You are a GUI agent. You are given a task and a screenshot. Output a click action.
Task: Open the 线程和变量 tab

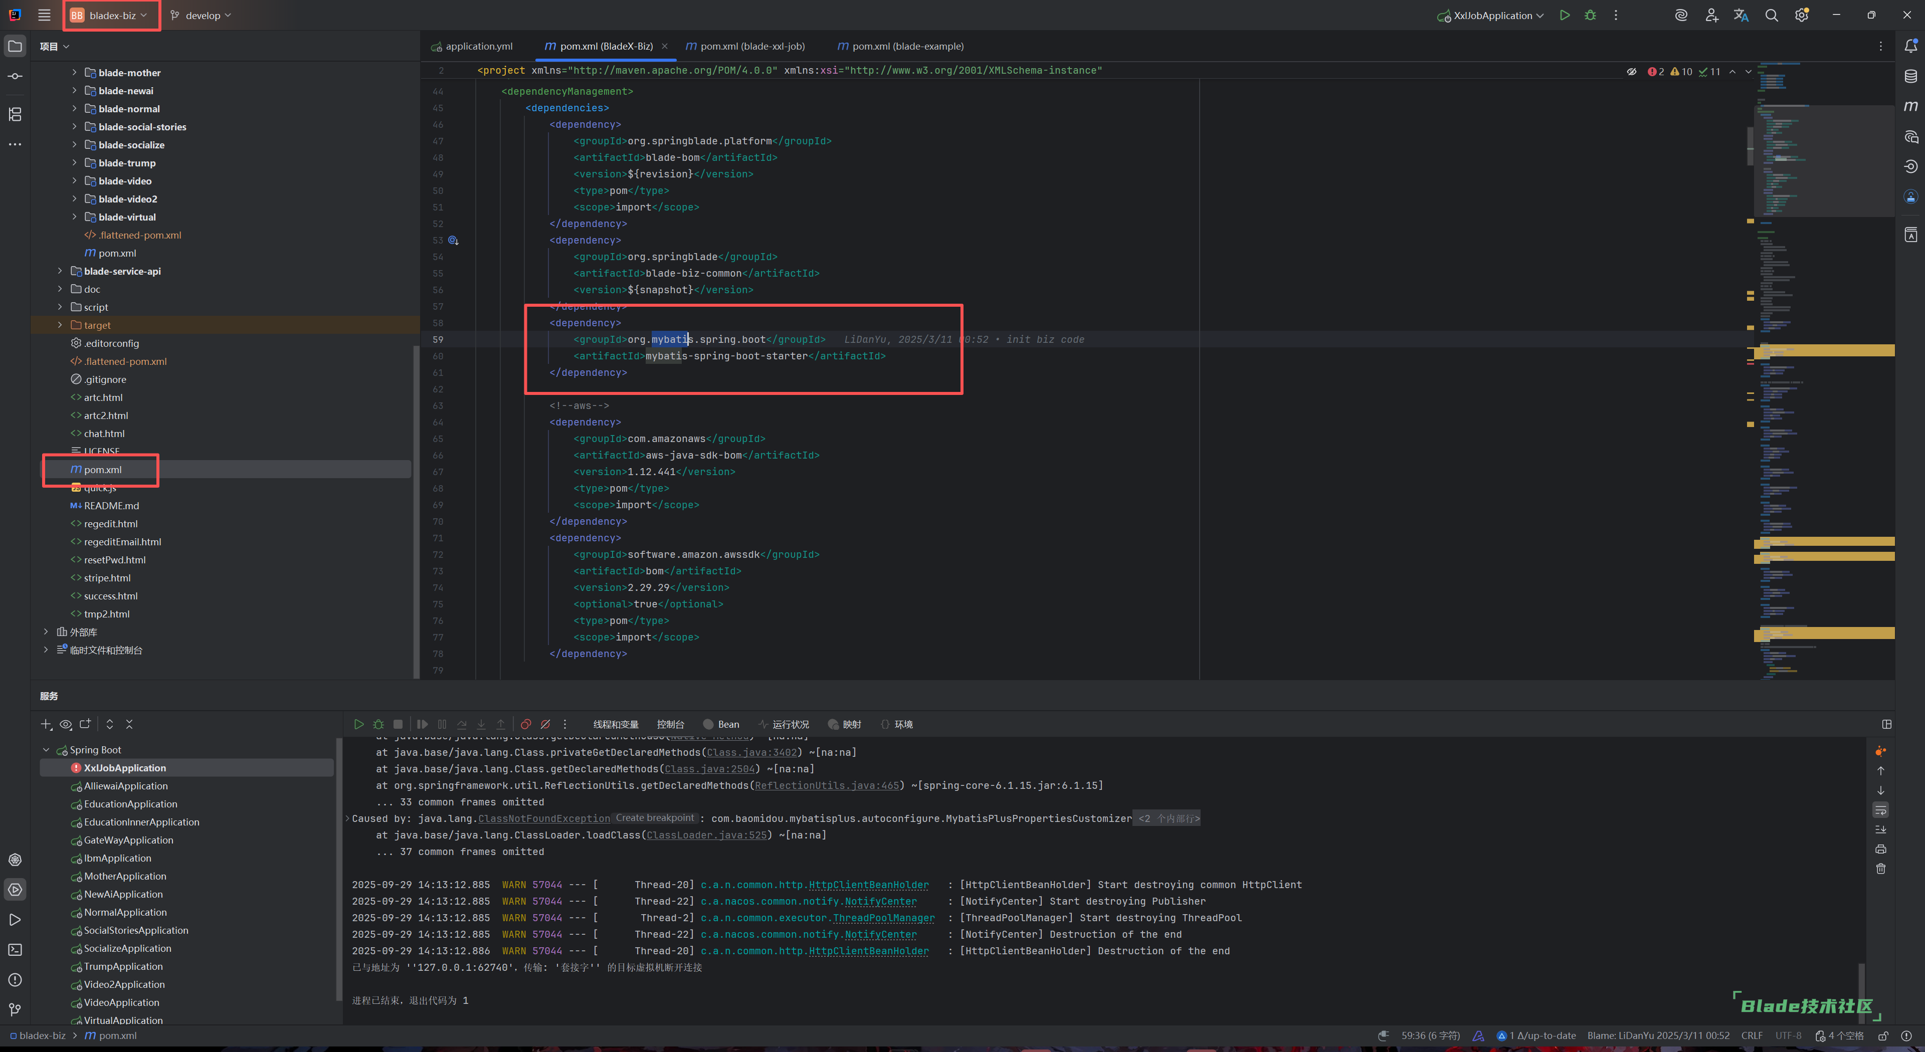click(616, 724)
